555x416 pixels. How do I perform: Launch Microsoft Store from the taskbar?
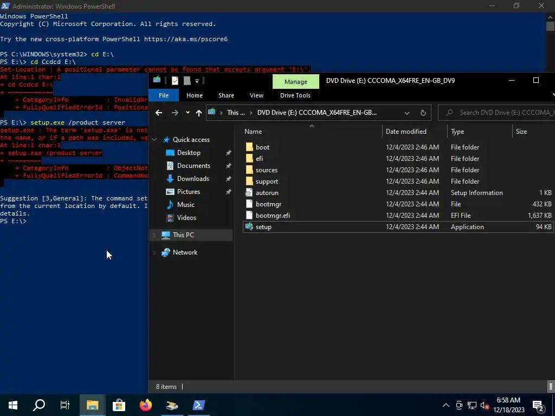(x=119, y=405)
